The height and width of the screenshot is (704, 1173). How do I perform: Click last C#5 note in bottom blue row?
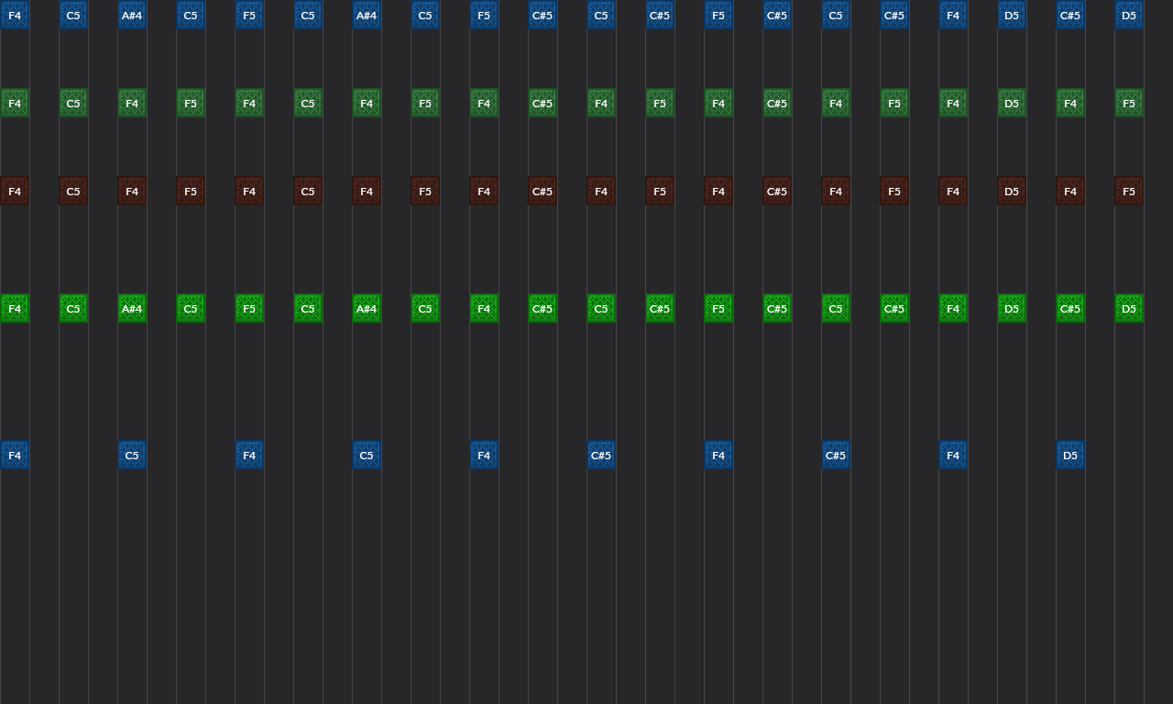[836, 456]
